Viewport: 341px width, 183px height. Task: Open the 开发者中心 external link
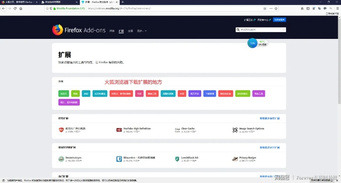[x=264, y=20]
